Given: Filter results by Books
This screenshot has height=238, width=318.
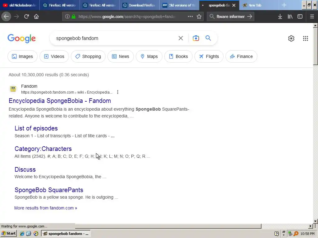Looking at the screenshot, I should (x=179, y=56).
